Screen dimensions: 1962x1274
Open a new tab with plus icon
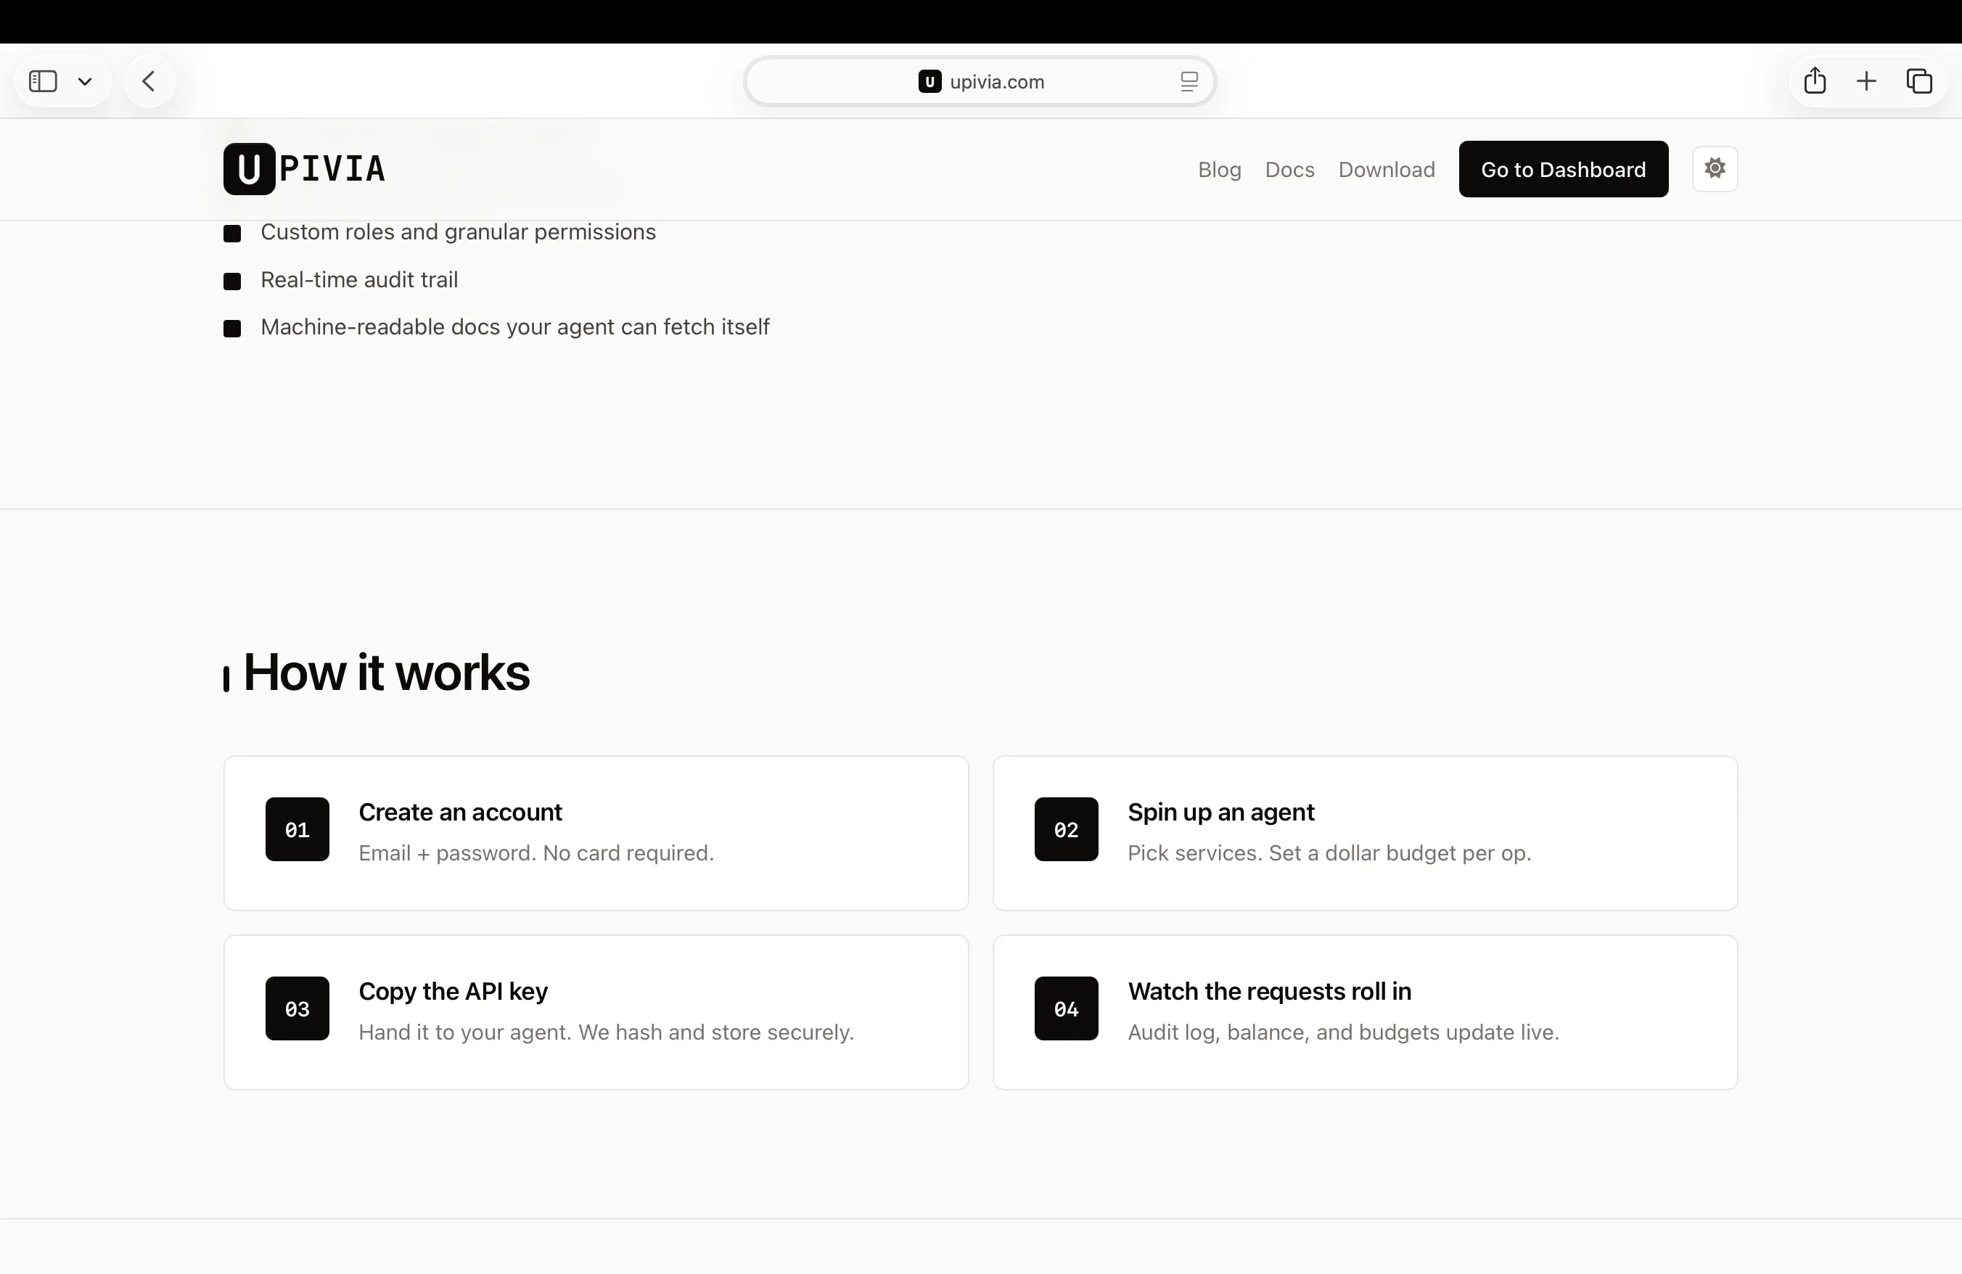click(1866, 81)
